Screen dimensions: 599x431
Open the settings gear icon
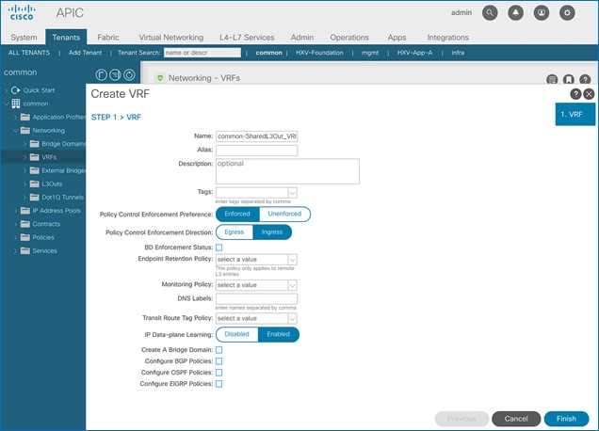click(567, 13)
